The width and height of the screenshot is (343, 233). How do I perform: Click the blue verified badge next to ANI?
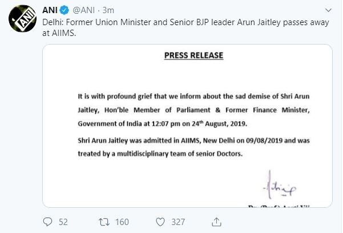click(x=66, y=10)
